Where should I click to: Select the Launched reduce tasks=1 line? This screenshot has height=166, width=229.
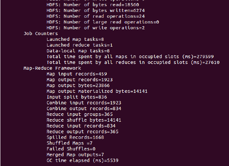(x=79, y=45)
